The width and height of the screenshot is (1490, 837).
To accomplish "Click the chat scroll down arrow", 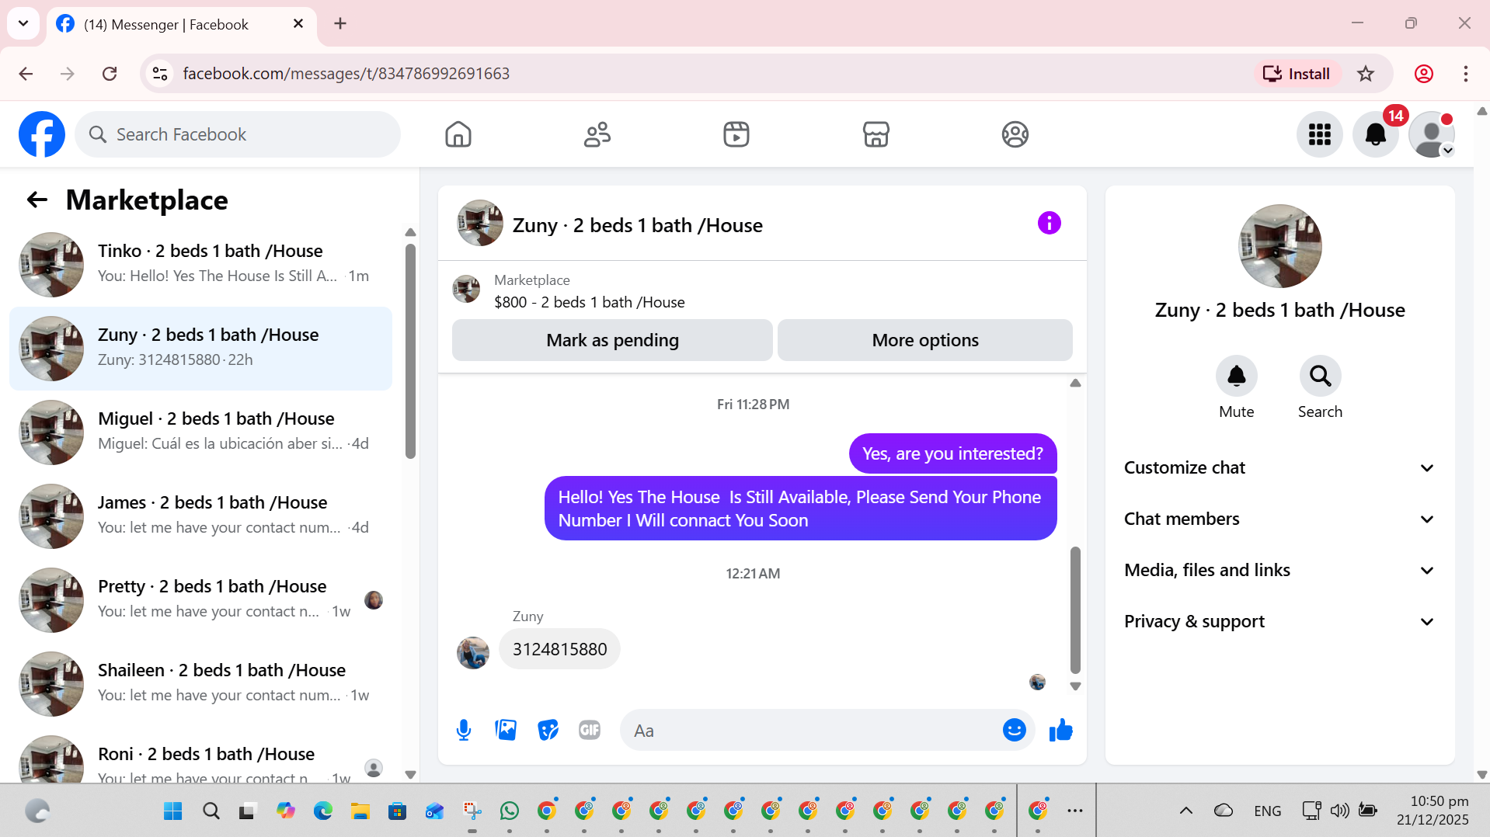I will pos(1075,686).
